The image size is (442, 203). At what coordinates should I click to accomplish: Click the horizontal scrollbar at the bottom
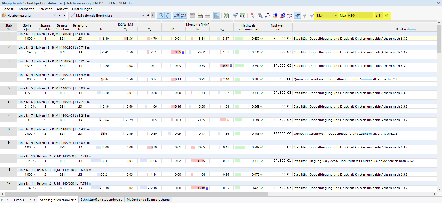(x=136, y=194)
